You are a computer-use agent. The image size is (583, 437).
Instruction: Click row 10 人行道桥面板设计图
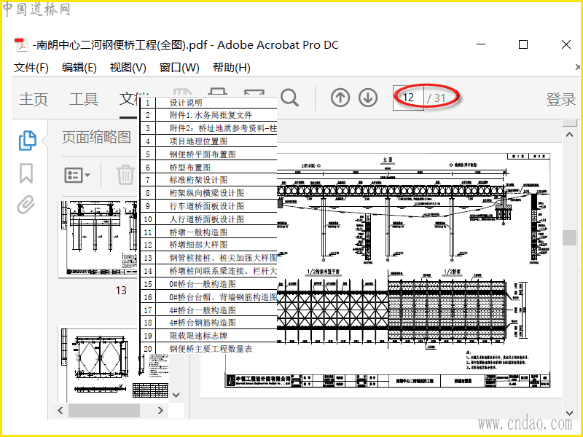pyautogui.click(x=208, y=219)
